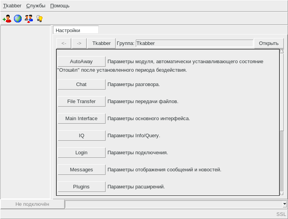Click the text "Параметры разговора."
288x219 pixels.
click(133, 84)
